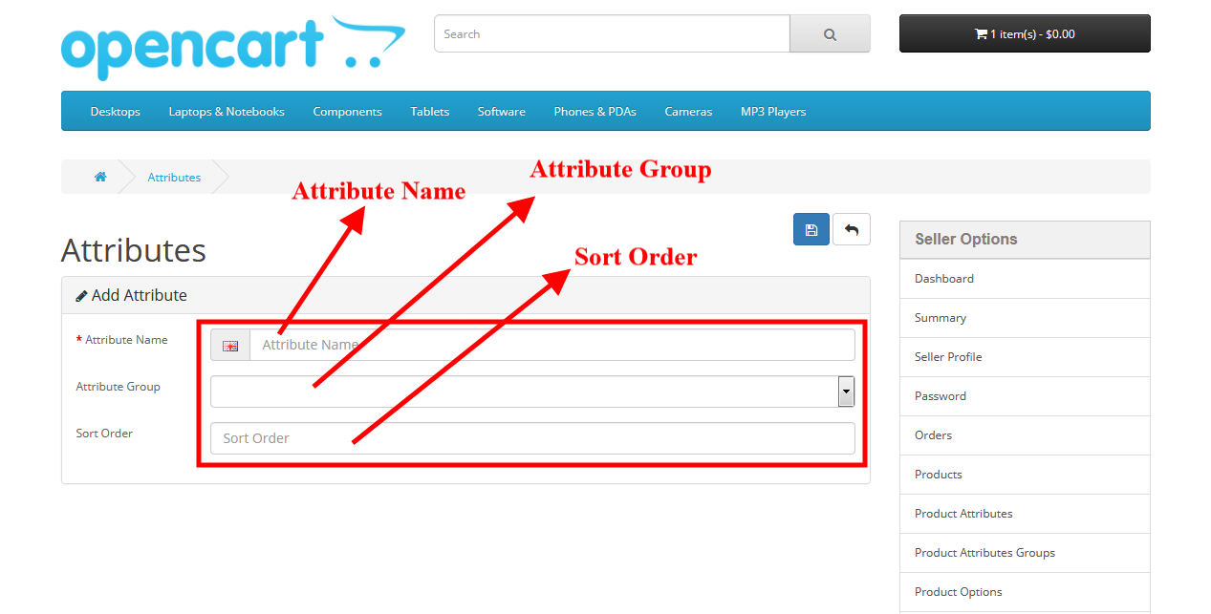Click the Attributes breadcrumb link
This screenshot has width=1211, height=614.
click(x=174, y=178)
